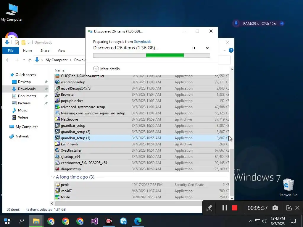This screenshot has width=303, height=227.
Task: Collapse the 'A long time ago' group
Action: click(x=53, y=177)
